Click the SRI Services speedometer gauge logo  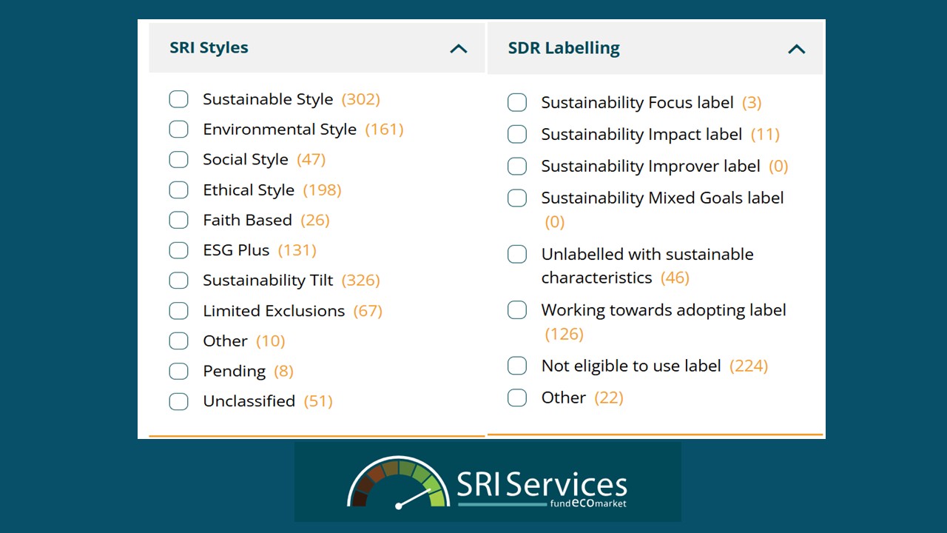[x=398, y=483]
